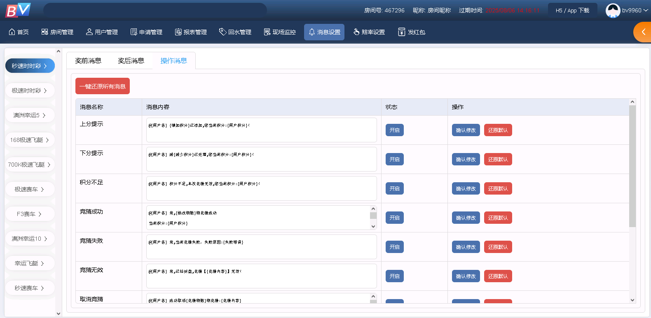Toggle the 开启 status for 竞猜失败
The image size is (651, 318).
pyautogui.click(x=394, y=247)
